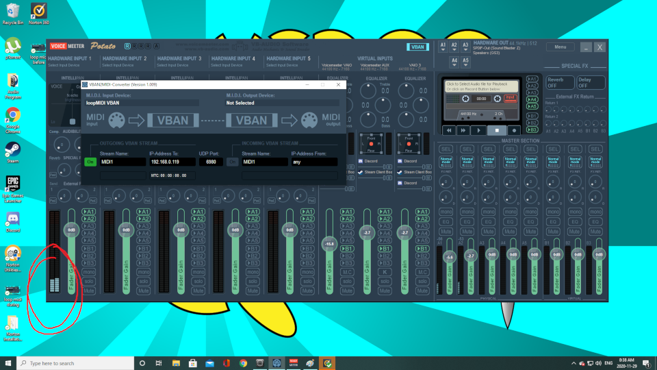Open the Epic Games Launcher desktop shortcut
This screenshot has width=657, height=370.
[12, 189]
